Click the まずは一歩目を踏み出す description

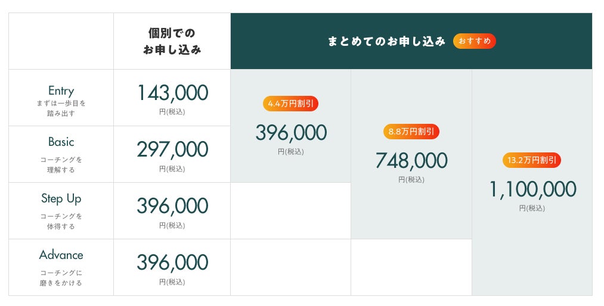tap(61, 108)
